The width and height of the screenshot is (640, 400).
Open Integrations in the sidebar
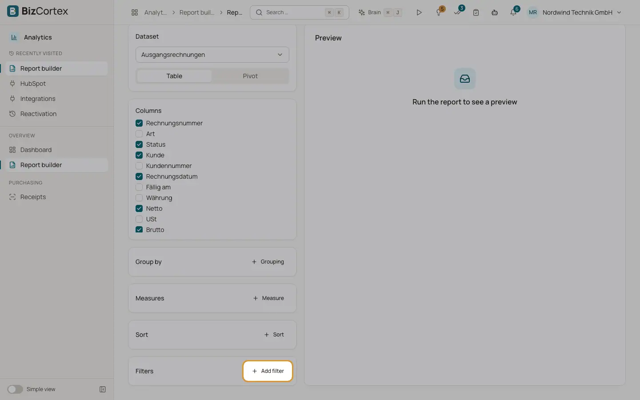(57, 99)
